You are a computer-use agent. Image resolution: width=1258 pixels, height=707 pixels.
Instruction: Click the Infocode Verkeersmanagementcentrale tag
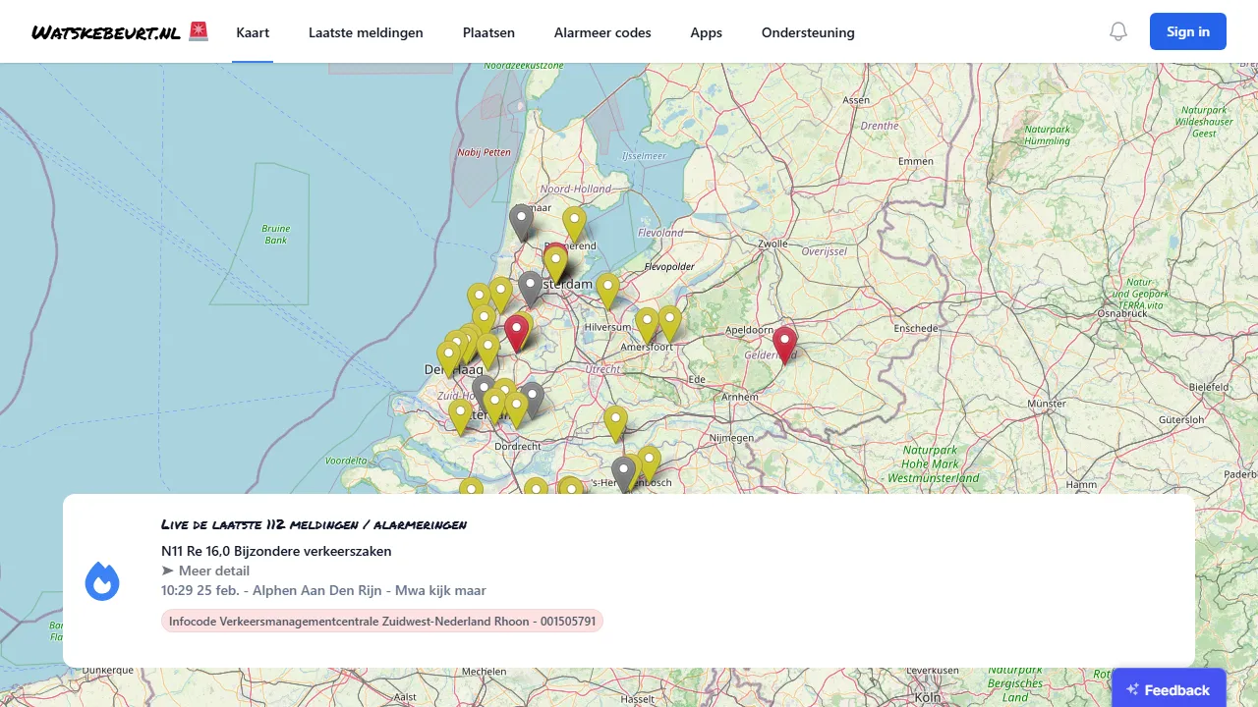tap(382, 621)
